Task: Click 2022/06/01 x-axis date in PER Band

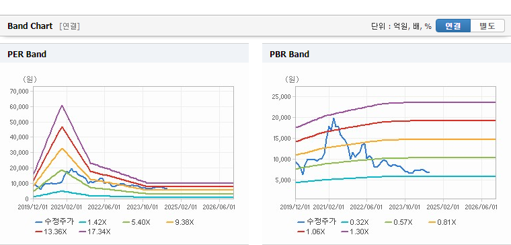Action: coord(105,207)
